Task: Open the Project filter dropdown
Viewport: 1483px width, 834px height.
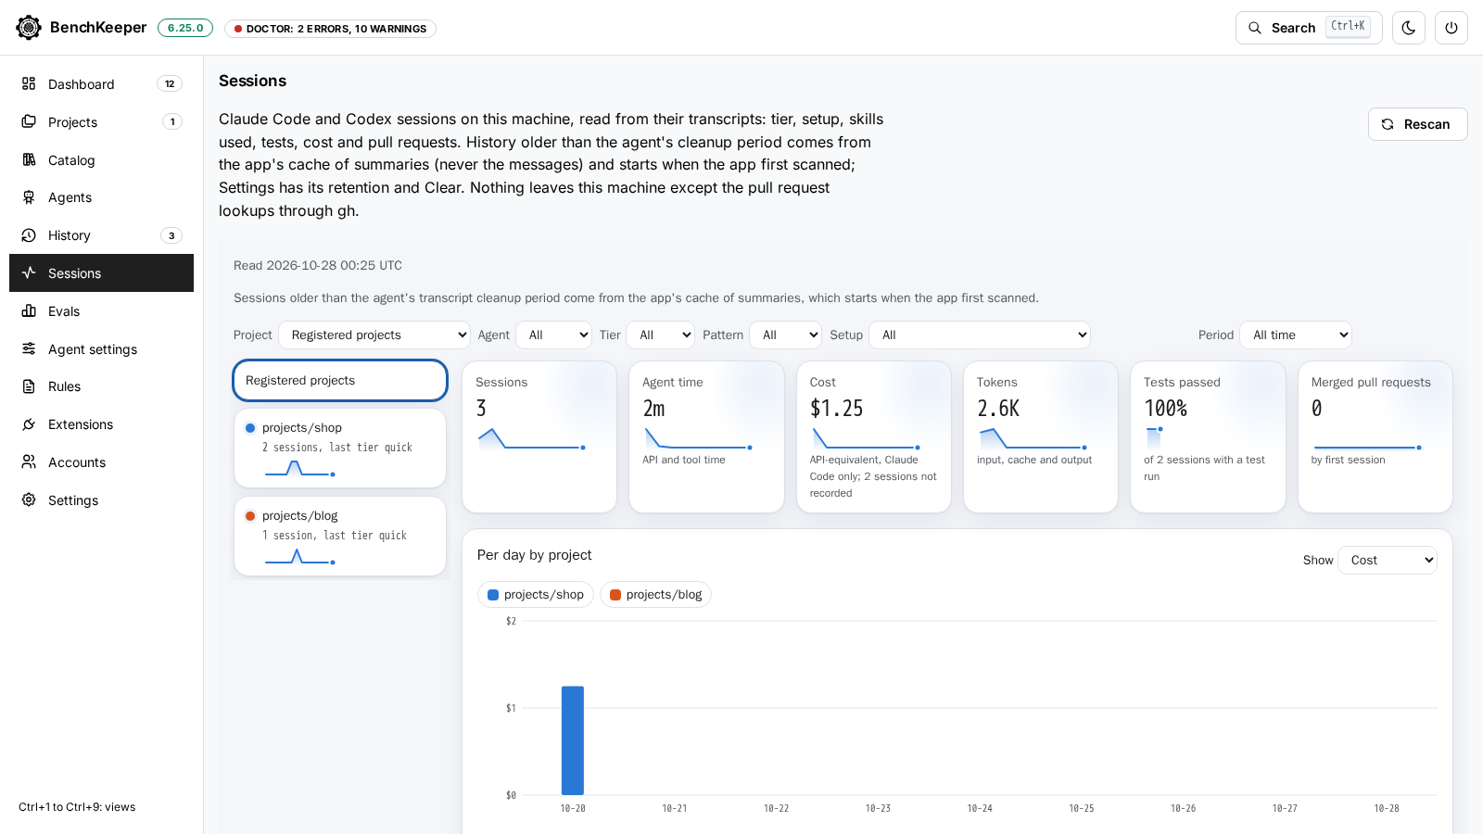Action: pyautogui.click(x=374, y=335)
